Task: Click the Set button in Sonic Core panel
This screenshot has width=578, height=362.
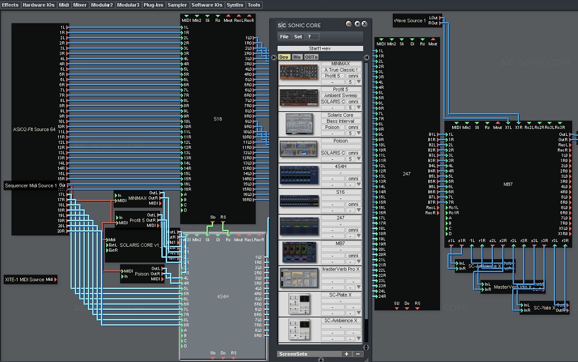Action: (x=298, y=37)
